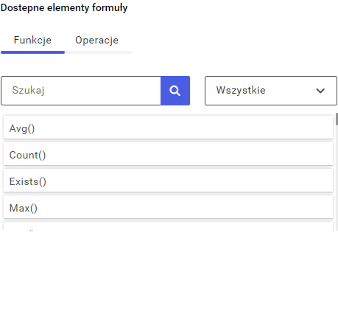
Task: Focus the Szukaj search field
Action: coord(81,91)
